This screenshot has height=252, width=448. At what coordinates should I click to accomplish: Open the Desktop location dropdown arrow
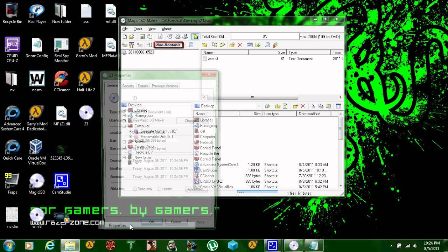[259, 106]
